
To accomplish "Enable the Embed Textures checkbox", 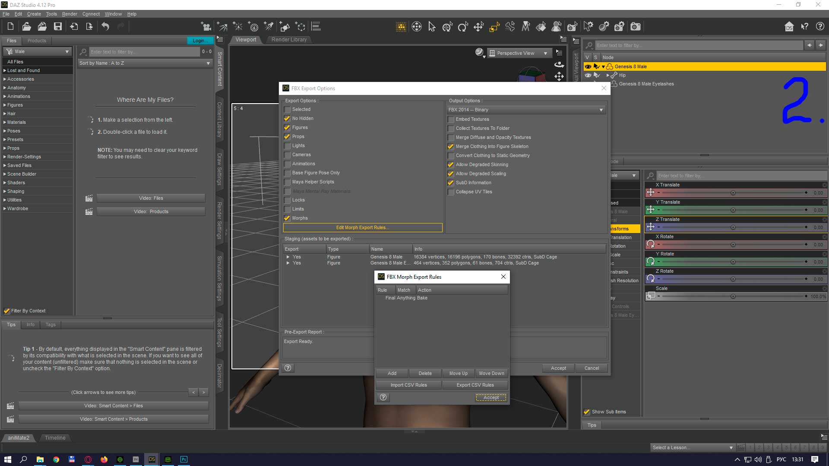I will point(451,120).
